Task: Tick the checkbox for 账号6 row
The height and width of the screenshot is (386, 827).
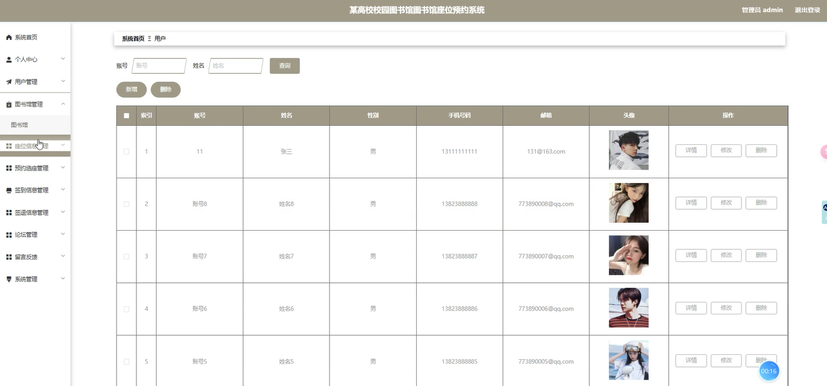Action: coord(127,309)
